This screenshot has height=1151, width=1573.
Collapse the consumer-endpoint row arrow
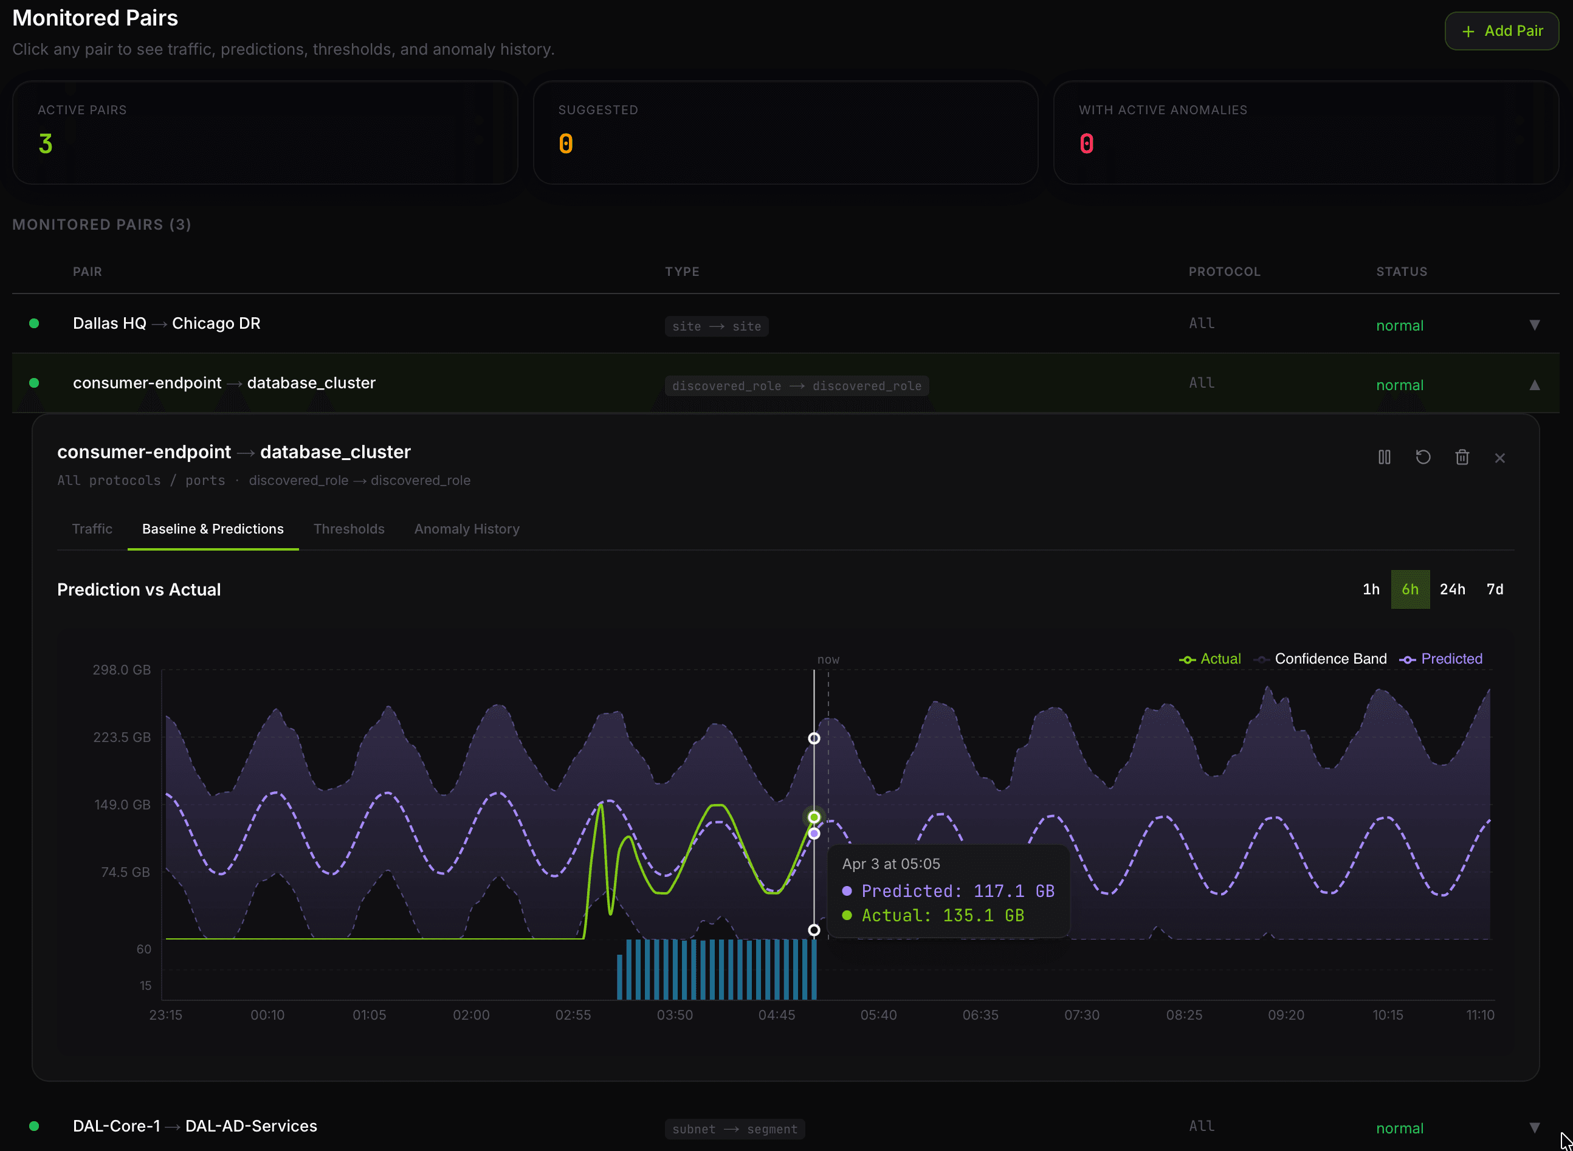(1534, 385)
